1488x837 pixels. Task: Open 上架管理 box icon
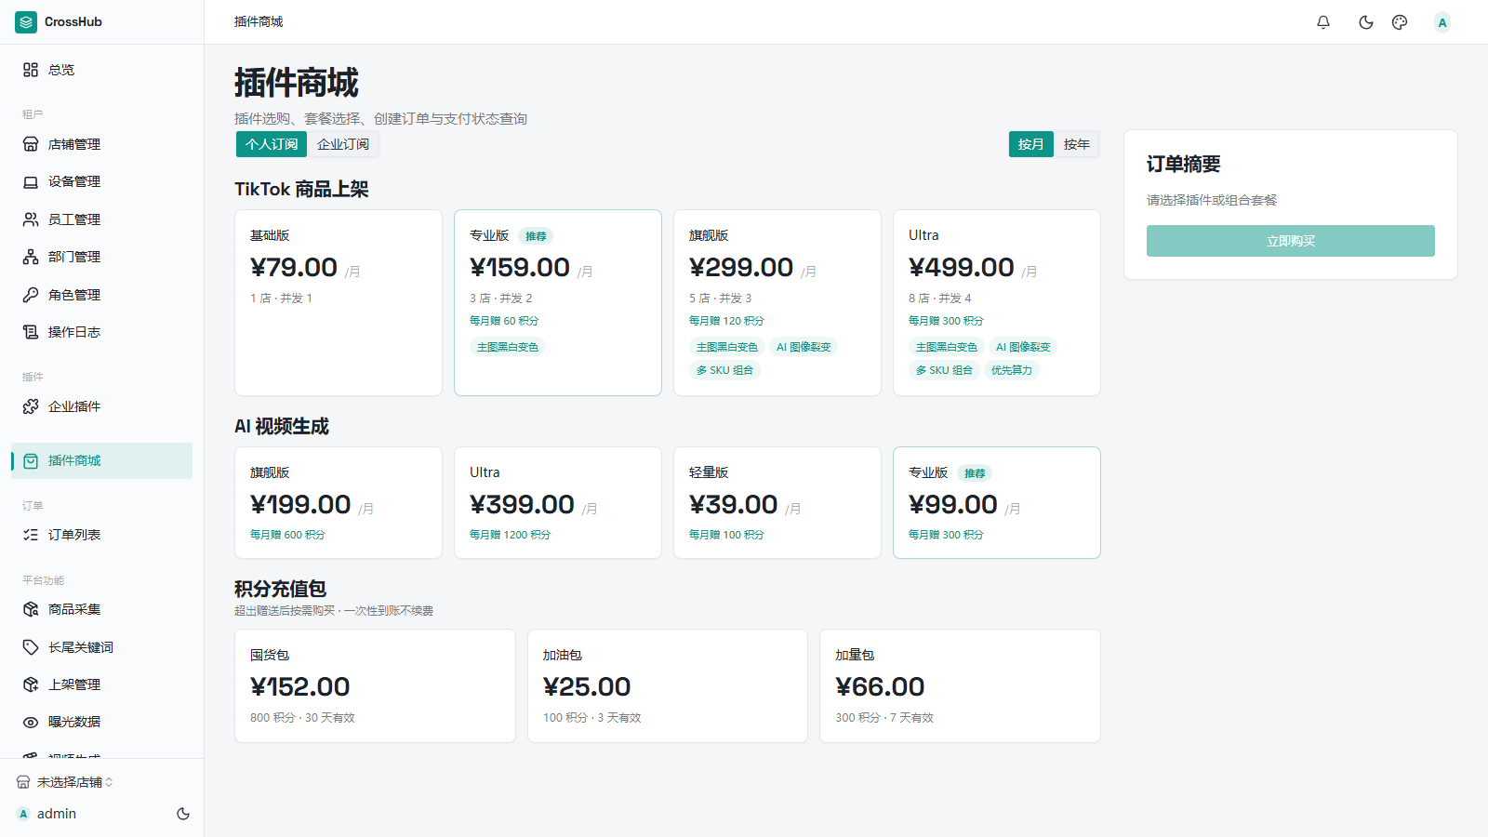click(31, 684)
